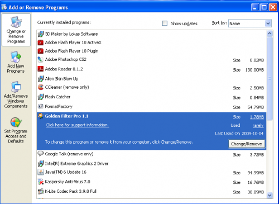279x204 pixels.
Task: Select the Adobe Reader 8.1.2 icon
Action: click(x=41, y=69)
